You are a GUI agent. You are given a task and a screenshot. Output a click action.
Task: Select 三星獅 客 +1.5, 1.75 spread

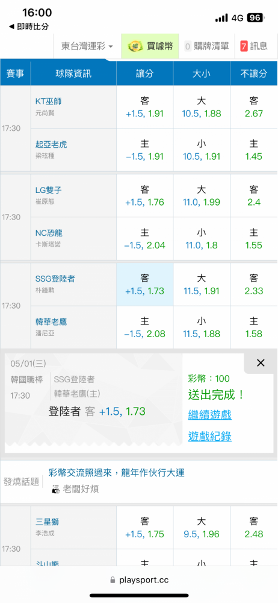tap(145, 528)
